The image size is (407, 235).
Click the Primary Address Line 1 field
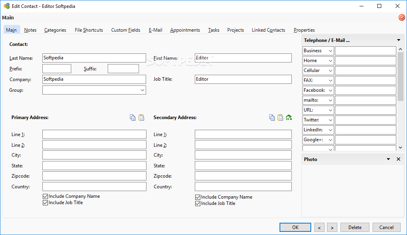tap(95, 135)
